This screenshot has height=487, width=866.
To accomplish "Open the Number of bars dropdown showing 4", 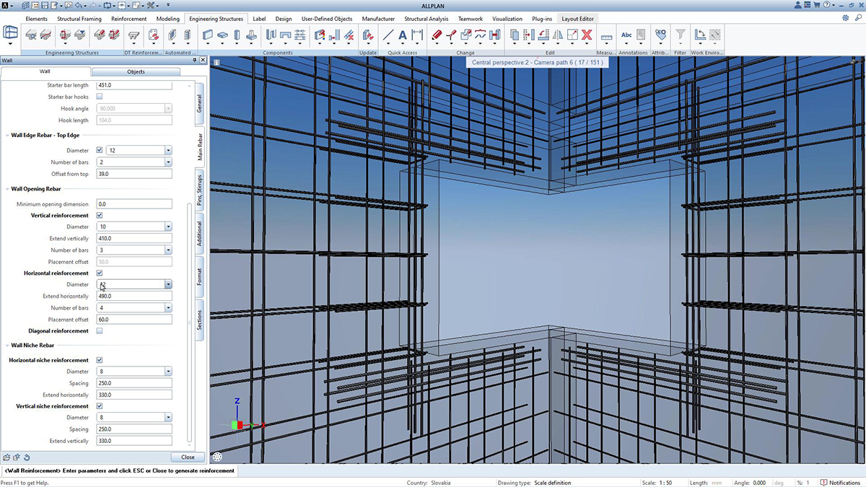I will 168,308.
